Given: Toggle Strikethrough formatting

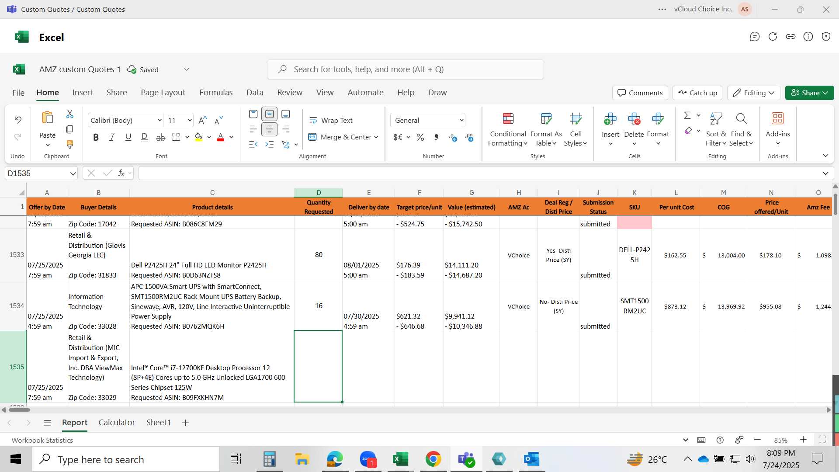Looking at the screenshot, I should click(161, 137).
